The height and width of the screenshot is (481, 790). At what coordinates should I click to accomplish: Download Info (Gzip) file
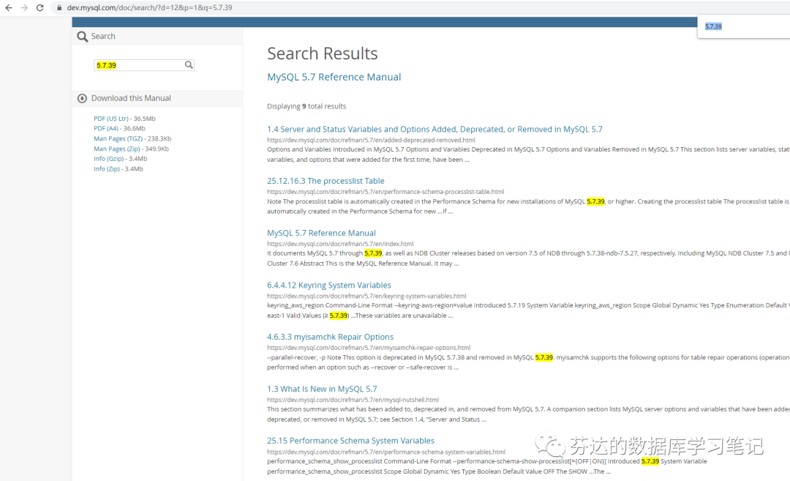[108, 158]
